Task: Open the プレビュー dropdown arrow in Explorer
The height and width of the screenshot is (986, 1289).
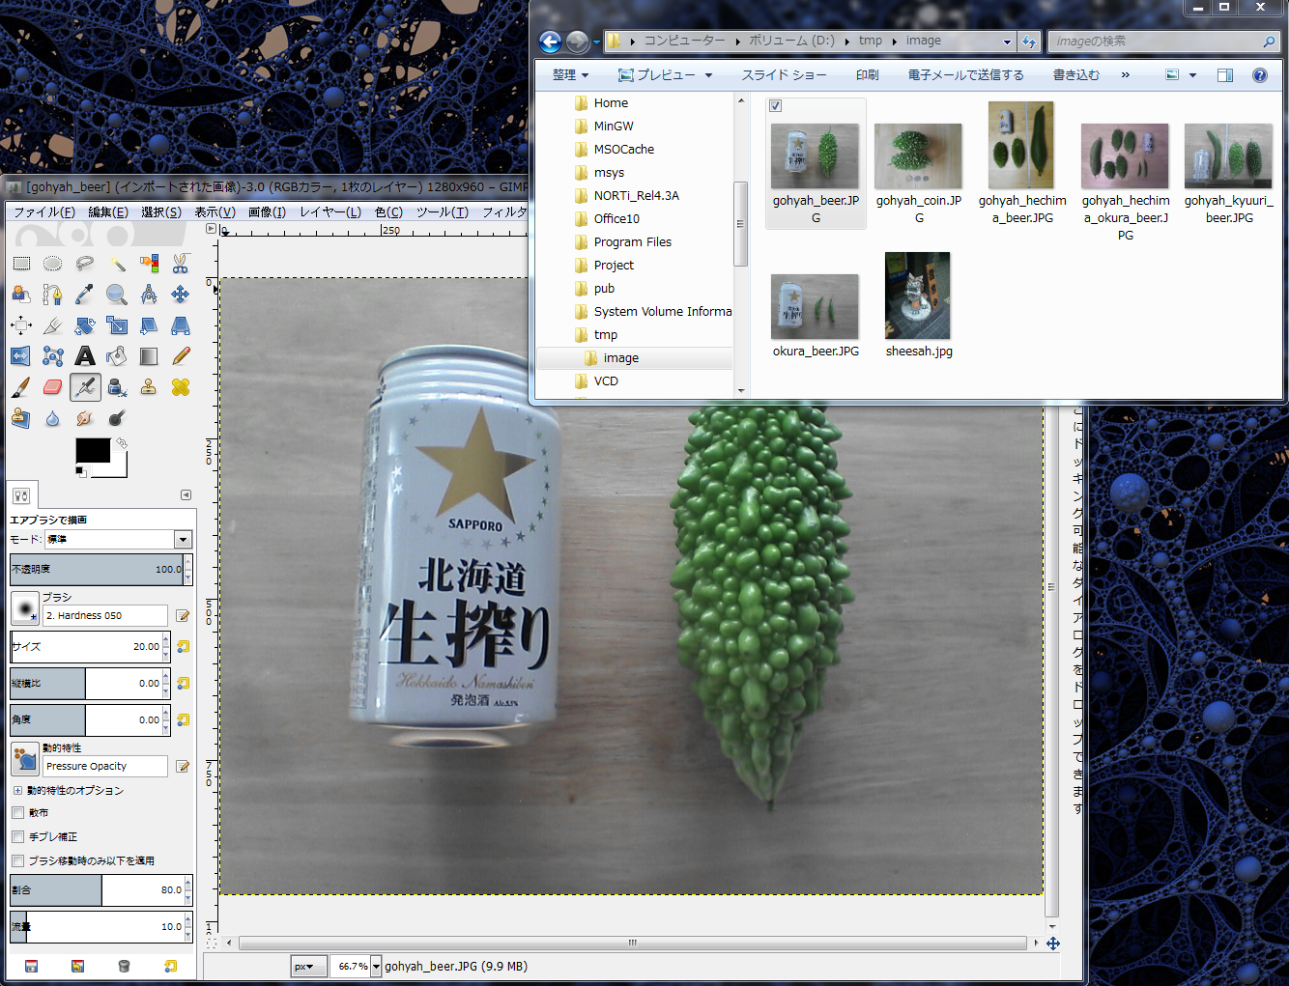Action: click(x=708, y=74)
